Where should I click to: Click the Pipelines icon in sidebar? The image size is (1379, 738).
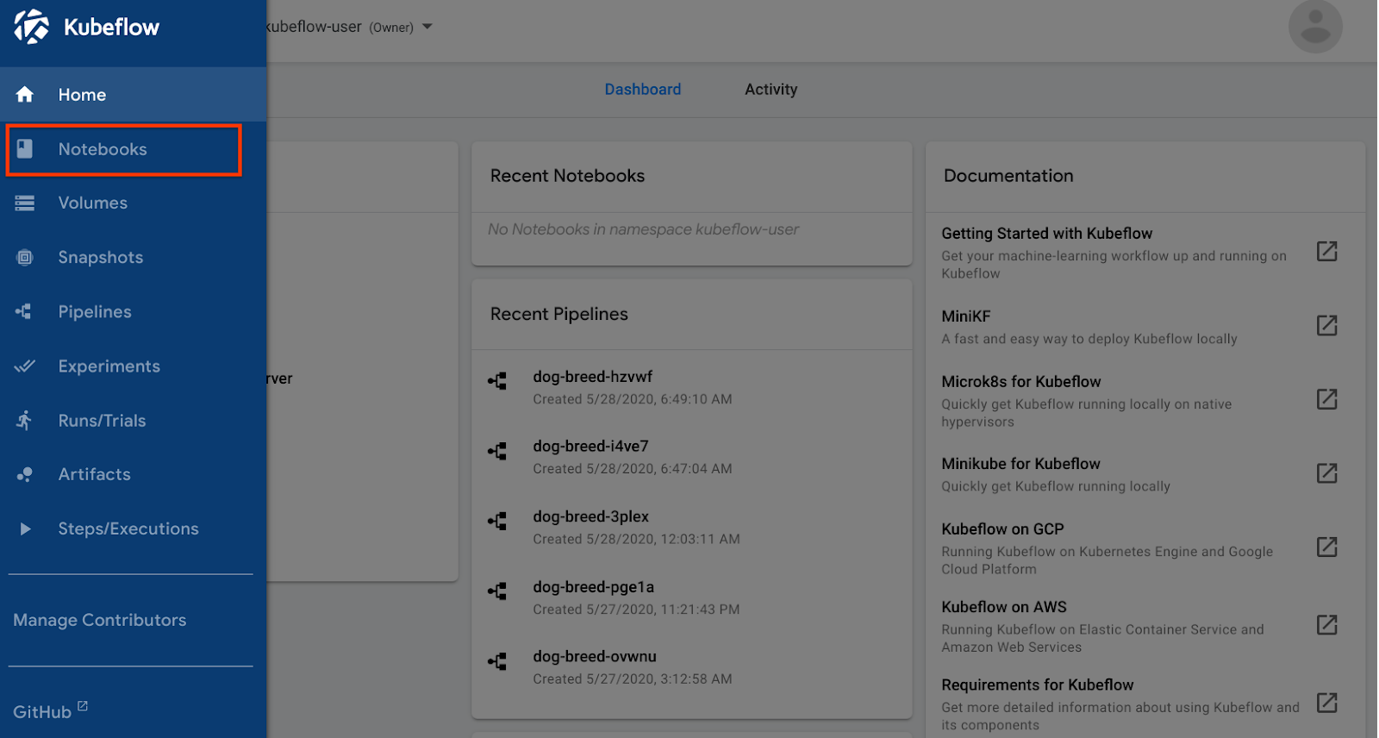25,312
